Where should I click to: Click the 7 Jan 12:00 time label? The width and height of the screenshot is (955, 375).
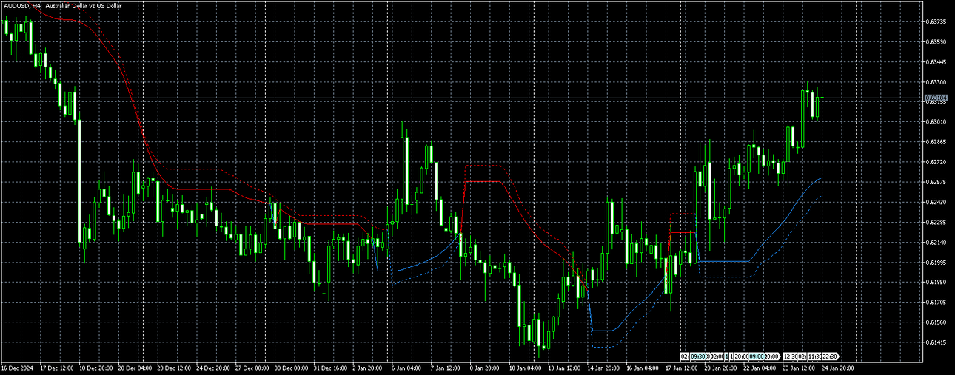(x=445, y=368)
